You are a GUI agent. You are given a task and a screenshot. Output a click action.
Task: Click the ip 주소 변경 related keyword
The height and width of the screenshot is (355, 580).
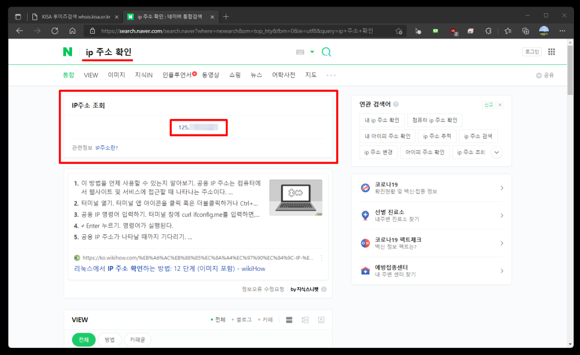click(x=378, y=152)
